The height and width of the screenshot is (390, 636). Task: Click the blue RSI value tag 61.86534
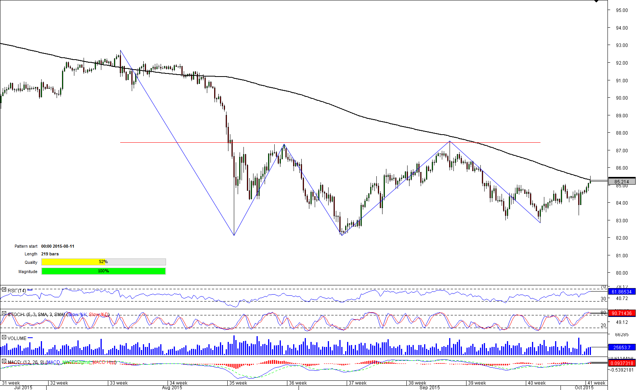pos(621,292)
